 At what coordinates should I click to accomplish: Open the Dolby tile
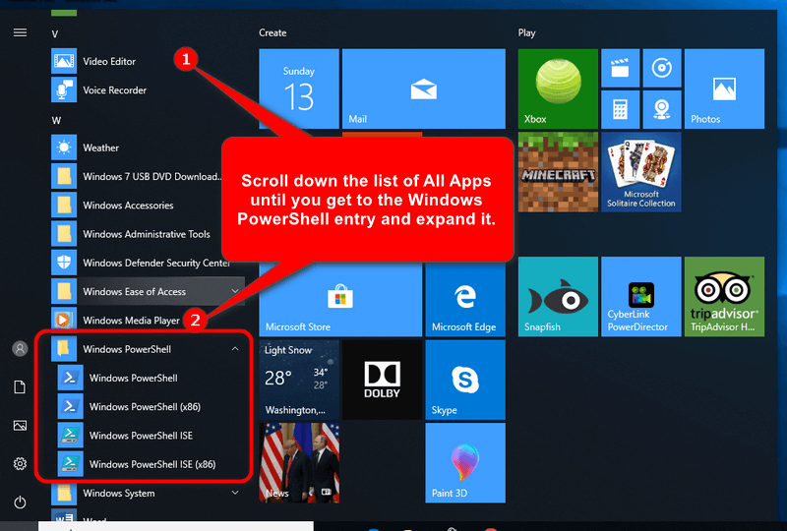click(382, 380)
